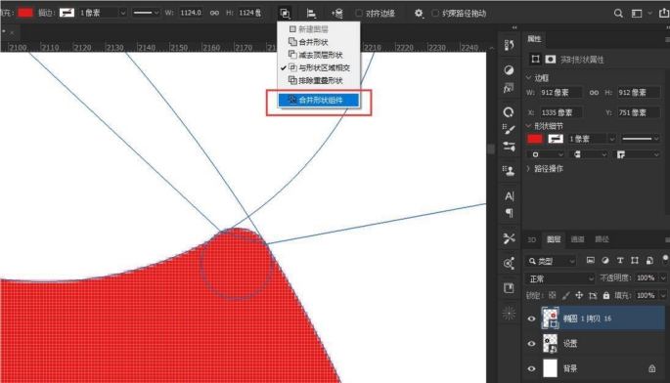Viewport: 670px width, 383px height.
Task: Open the Adjustments panel icon
Action: (509, 70)
